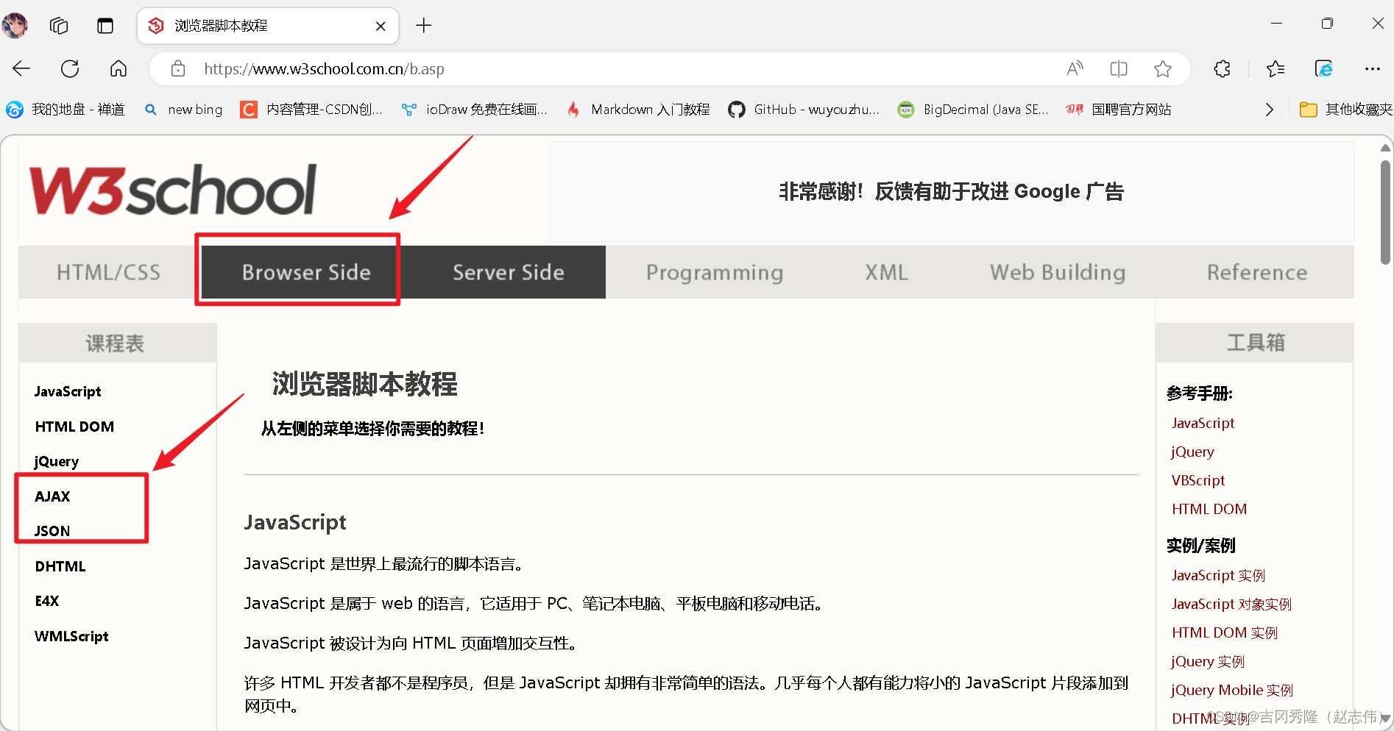The width and height of the screenshot is (1394, 731).
Task: Open the WMLScript course link
Action: (71, 636)
